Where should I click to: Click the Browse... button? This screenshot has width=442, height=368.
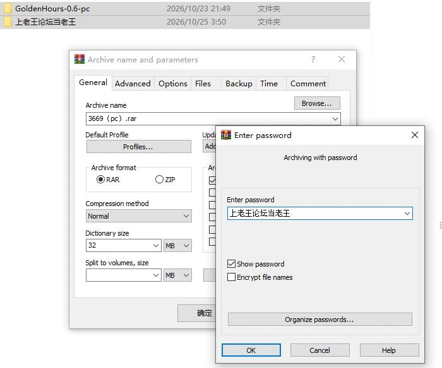coord(317,103)
